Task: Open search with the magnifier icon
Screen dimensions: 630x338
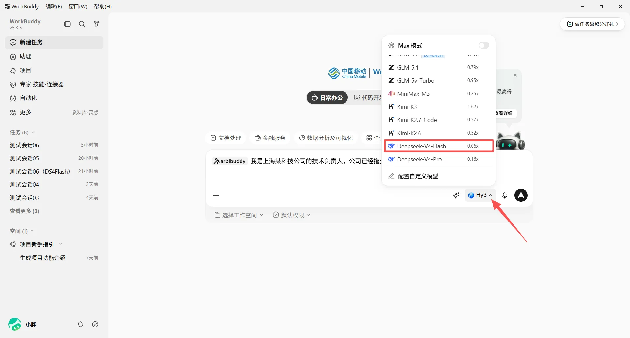Action: pos(82,24)
